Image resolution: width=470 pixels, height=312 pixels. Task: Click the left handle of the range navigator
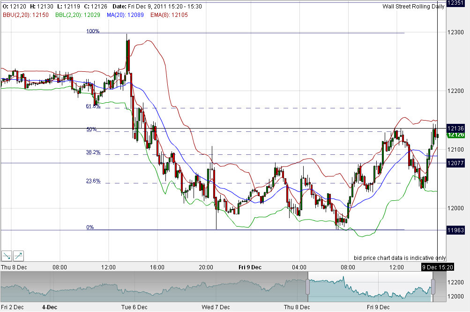pos(307,286)
